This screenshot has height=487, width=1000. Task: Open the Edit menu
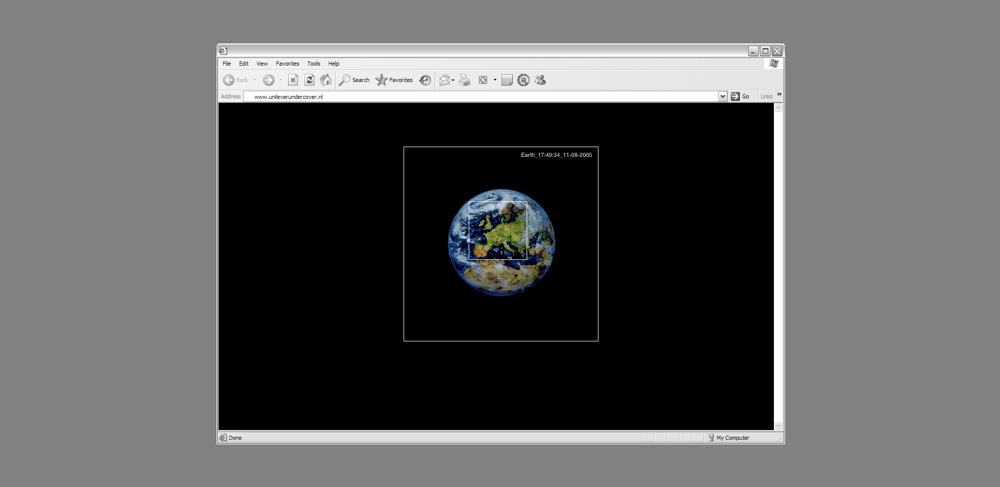244,64
